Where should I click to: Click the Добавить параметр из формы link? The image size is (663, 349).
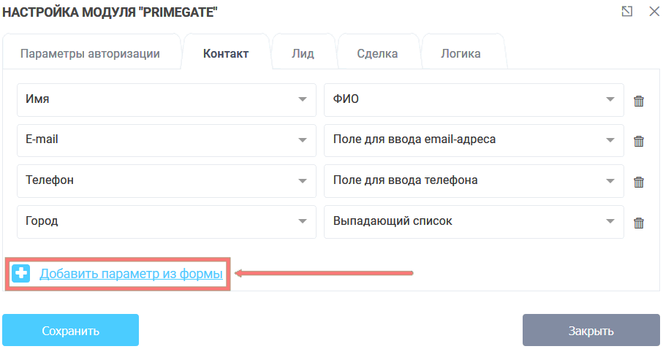click(x=131, y=274)
